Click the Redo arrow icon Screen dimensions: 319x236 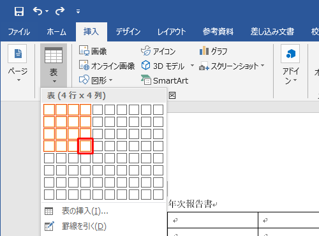pyautogui.click(x=60, y=11)
